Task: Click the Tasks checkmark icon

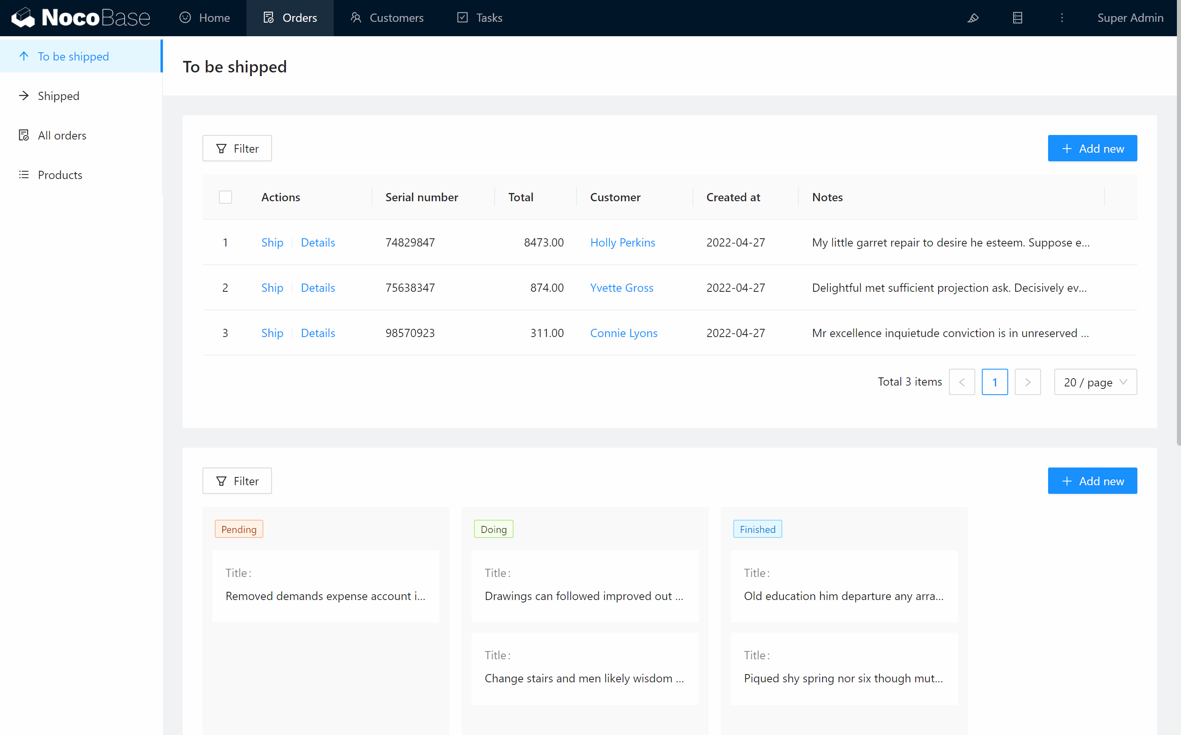Action: [x=462, y=18]
